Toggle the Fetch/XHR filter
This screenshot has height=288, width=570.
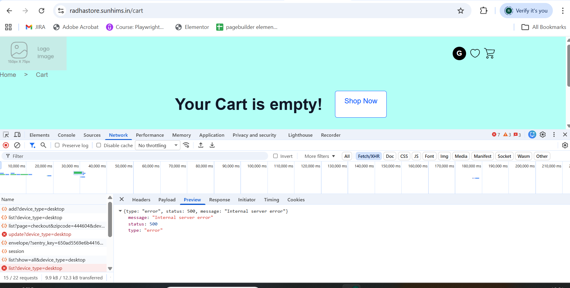[369, 156]
